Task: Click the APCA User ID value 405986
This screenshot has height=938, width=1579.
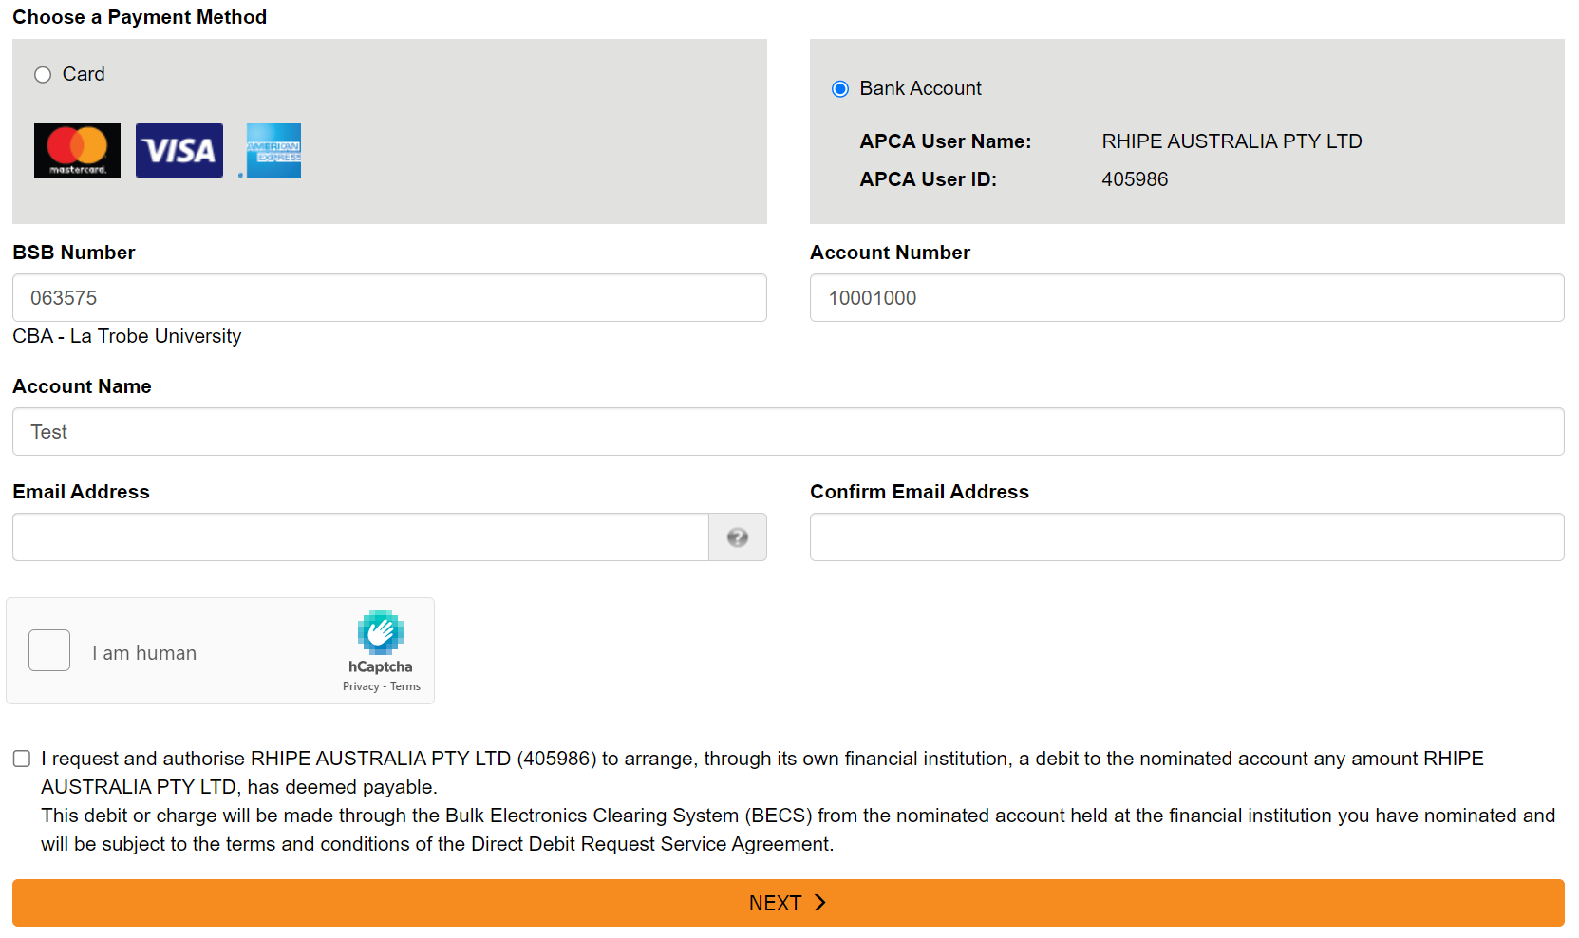Action: [1135, 178]
